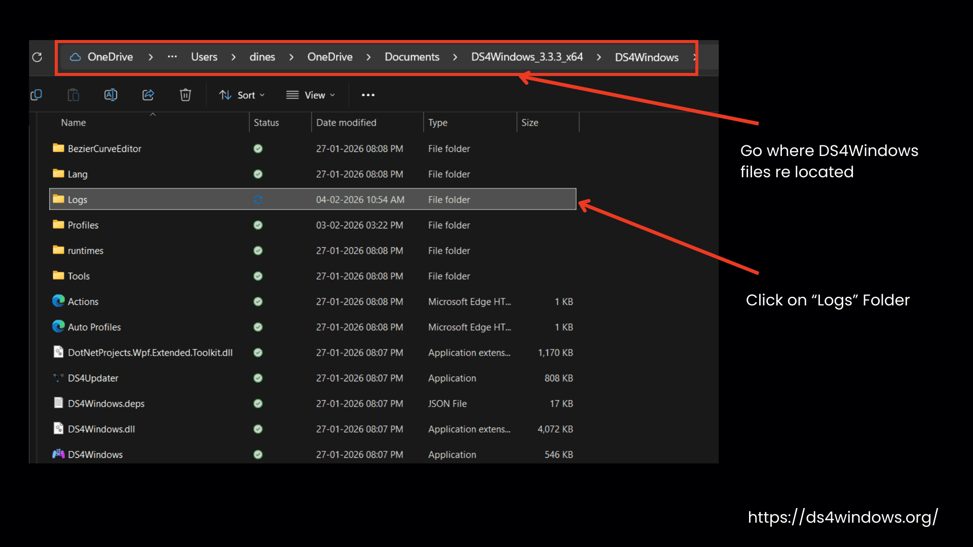
Task: Click the DS4Windows.deps file icon
Action: point(58,403)
